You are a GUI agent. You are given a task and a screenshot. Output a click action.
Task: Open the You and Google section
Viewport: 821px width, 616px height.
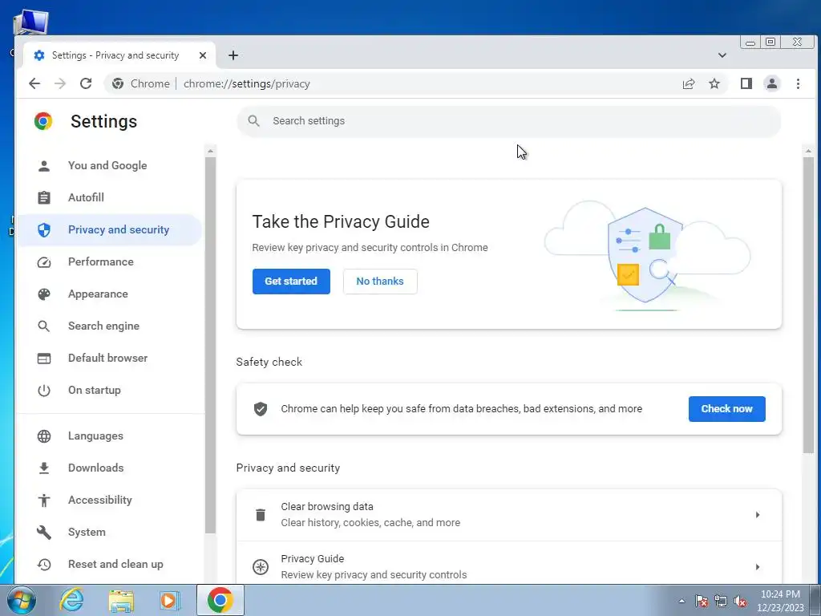click(x=110, y=166)
